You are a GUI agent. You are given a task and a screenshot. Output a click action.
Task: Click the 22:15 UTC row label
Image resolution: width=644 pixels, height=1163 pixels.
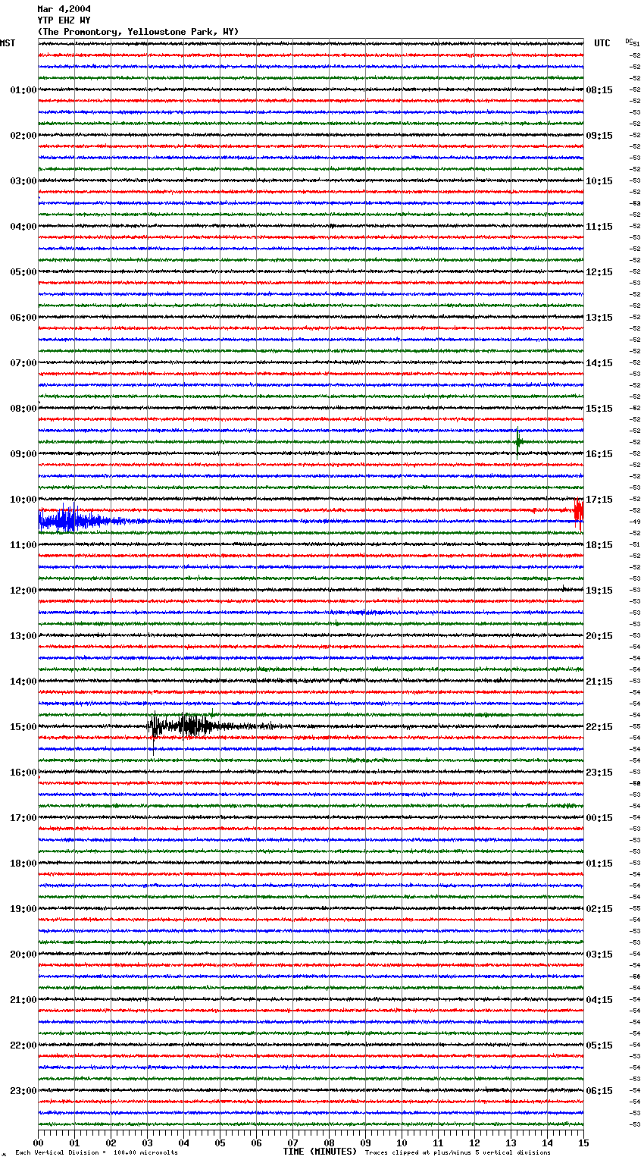(599, 727)
